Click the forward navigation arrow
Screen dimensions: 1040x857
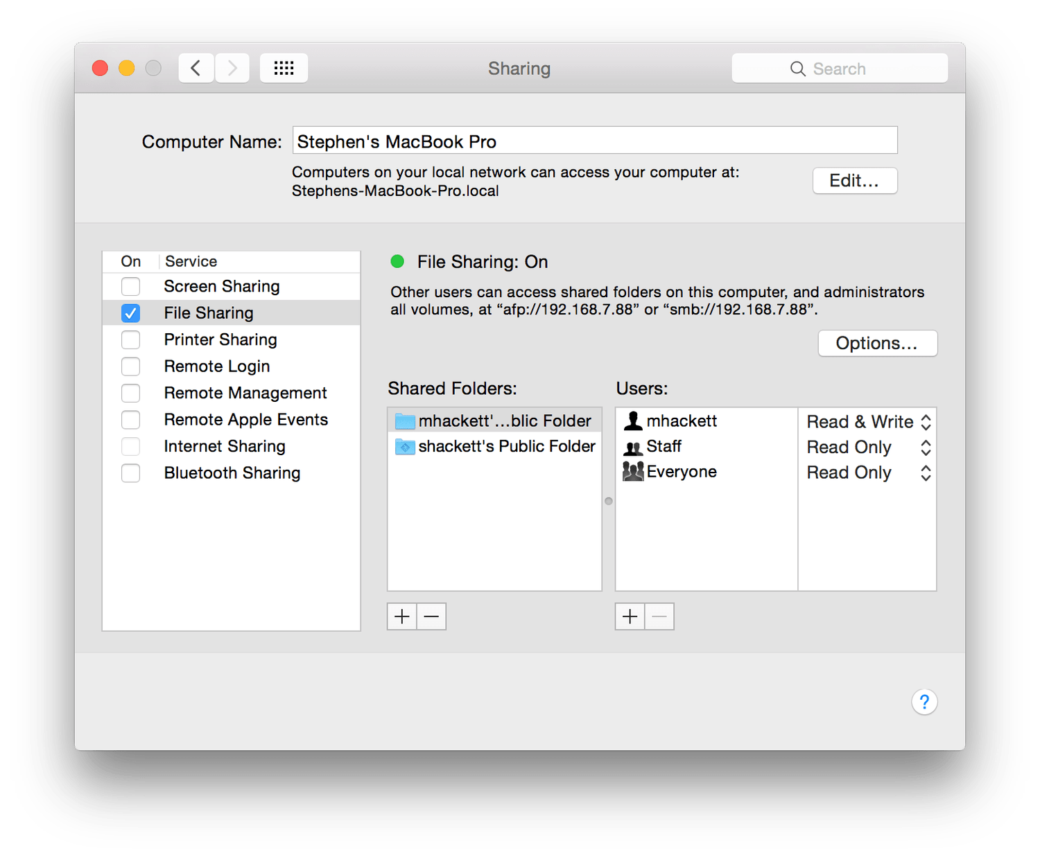coord(232,68)
